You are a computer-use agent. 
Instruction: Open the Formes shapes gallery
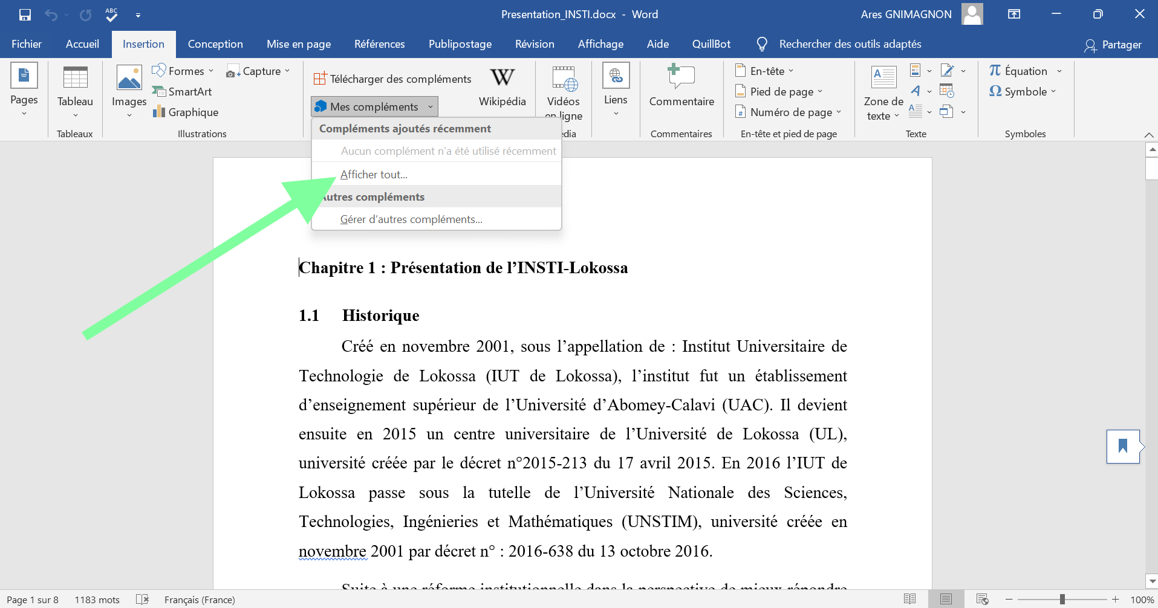tap(183, 71)
